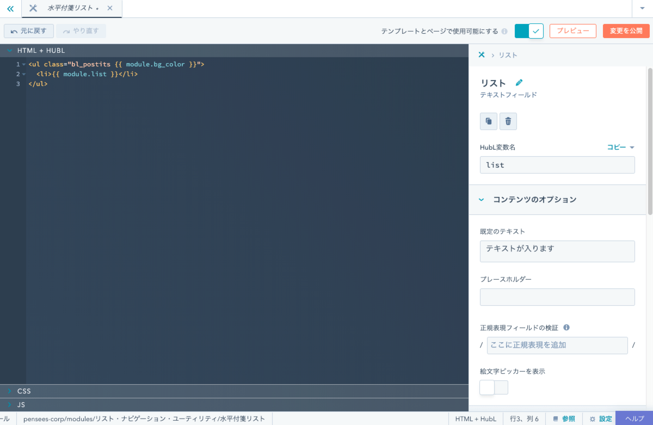Click the pencil icon to rename リスト
653x425 pixels.
[x=519, y=83]
